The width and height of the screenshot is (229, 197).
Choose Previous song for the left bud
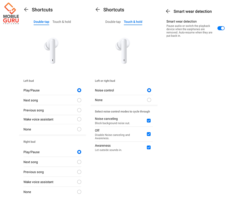79,110
